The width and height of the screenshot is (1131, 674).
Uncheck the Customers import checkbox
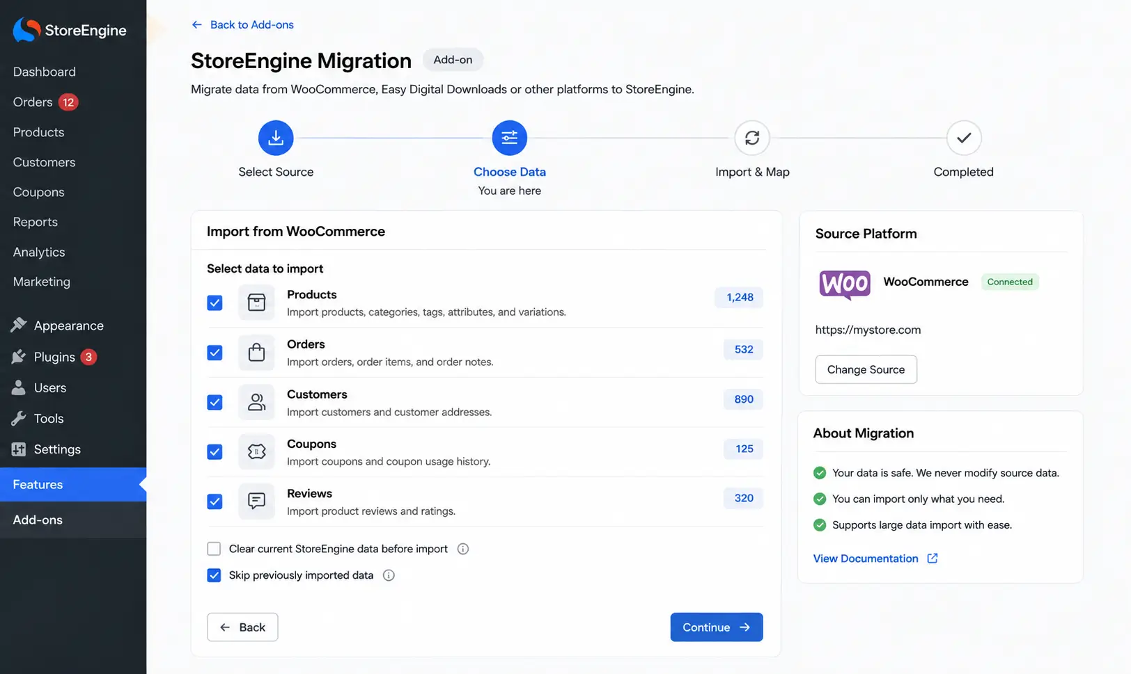[214, 402]
